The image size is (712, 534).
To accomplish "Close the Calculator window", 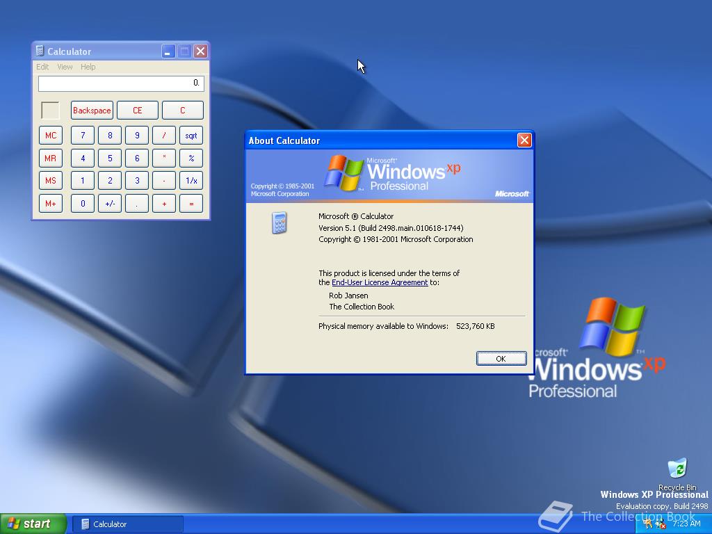I will click(200, 51).
